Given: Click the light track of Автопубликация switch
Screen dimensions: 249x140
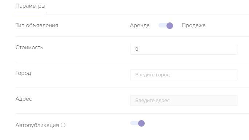Looking at the screenshot, I should point(134,123).
